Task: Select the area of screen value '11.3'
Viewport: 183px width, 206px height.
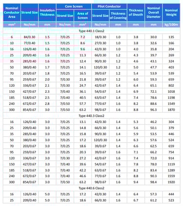Action: point(82,55)
